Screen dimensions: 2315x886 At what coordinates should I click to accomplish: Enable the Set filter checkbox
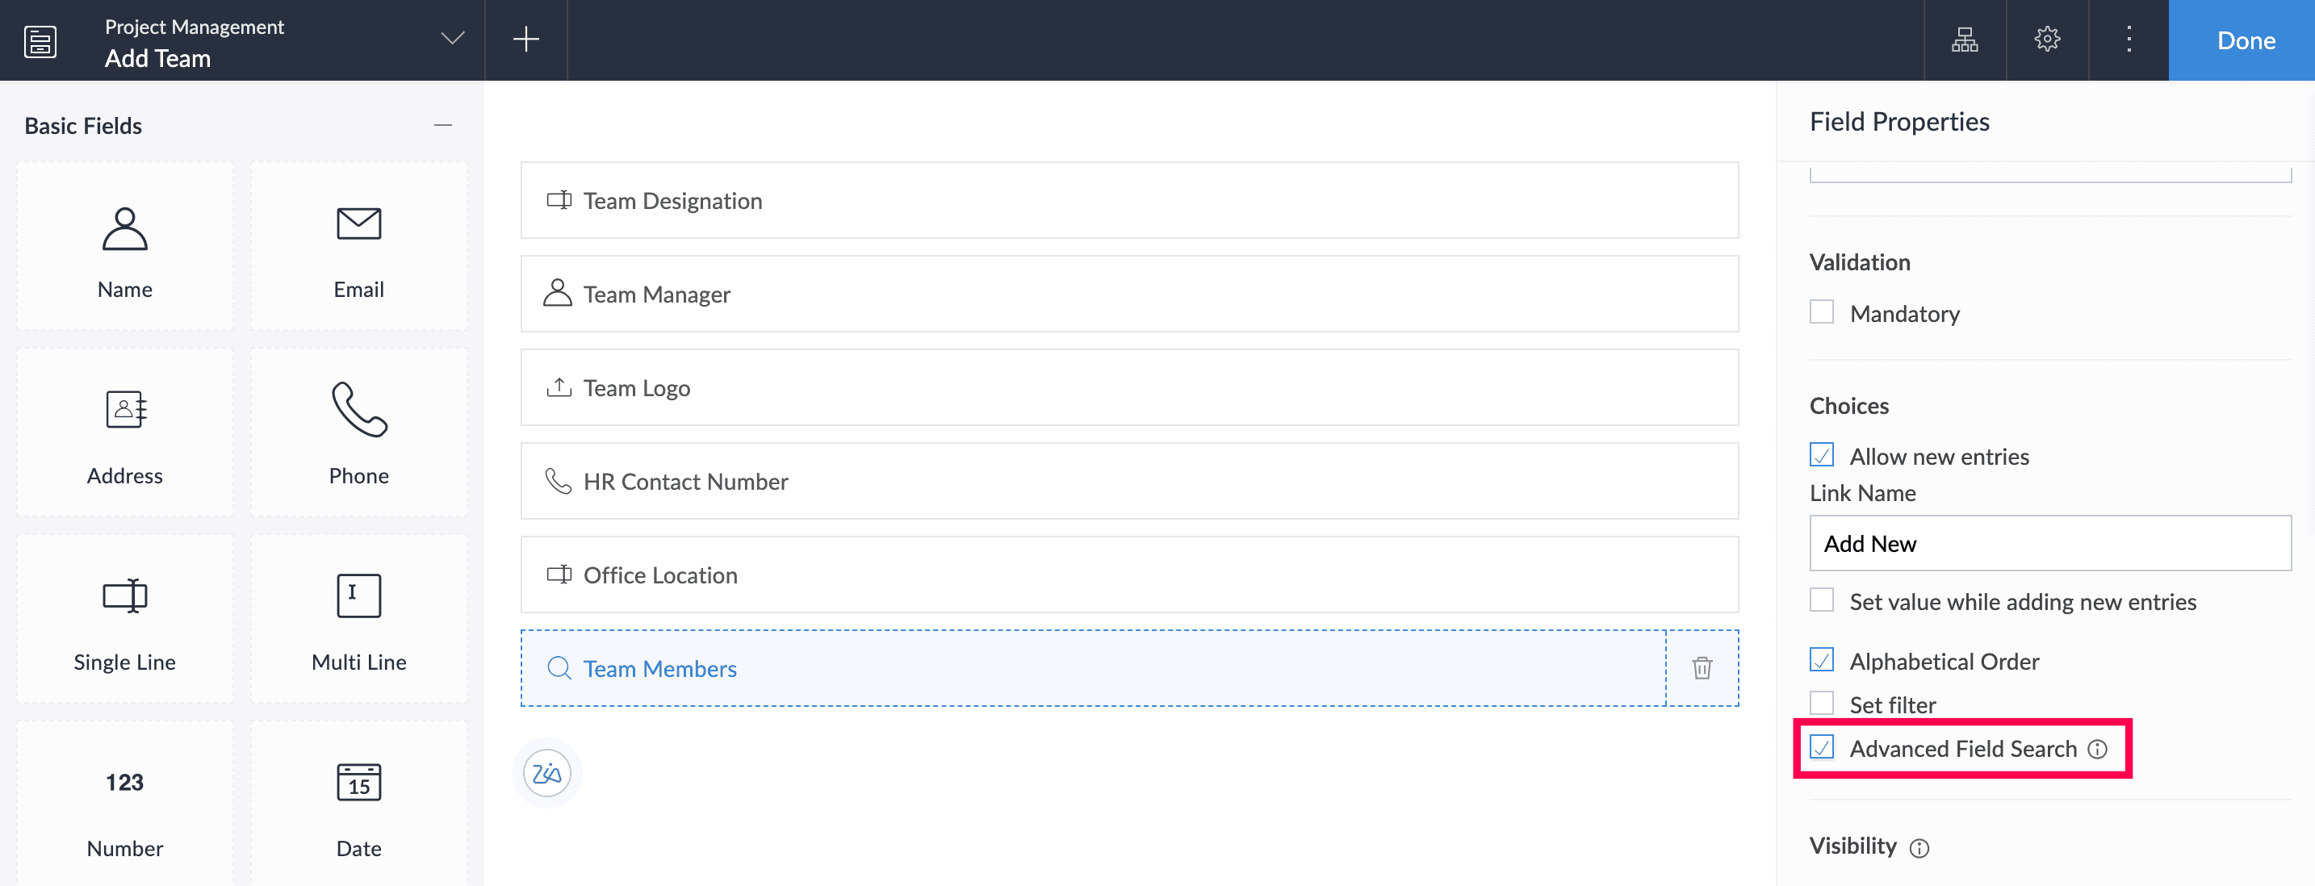pyautogui.click(x=1822, y=704)
